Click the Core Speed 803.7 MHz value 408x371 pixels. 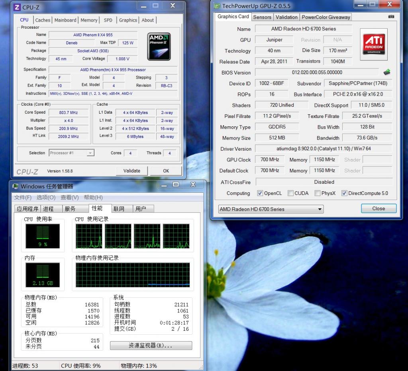pyautogui.click(x=69, y=112)
